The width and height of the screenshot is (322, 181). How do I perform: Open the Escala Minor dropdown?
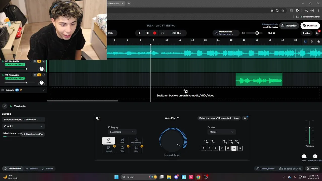click(221, 132)
